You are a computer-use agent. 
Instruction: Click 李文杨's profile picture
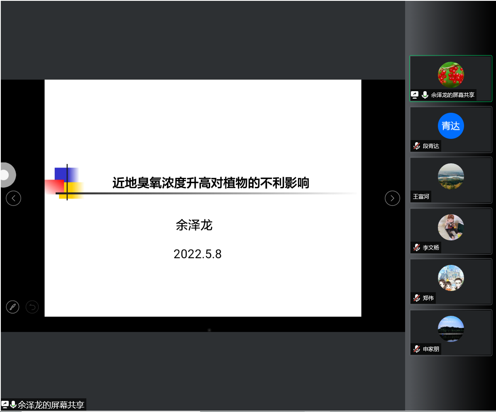pos(451,227)
